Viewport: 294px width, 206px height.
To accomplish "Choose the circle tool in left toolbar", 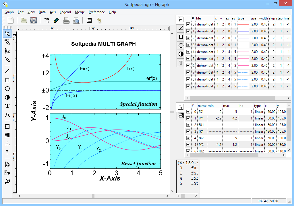I will pyautogui.click(x=7, y=89).
